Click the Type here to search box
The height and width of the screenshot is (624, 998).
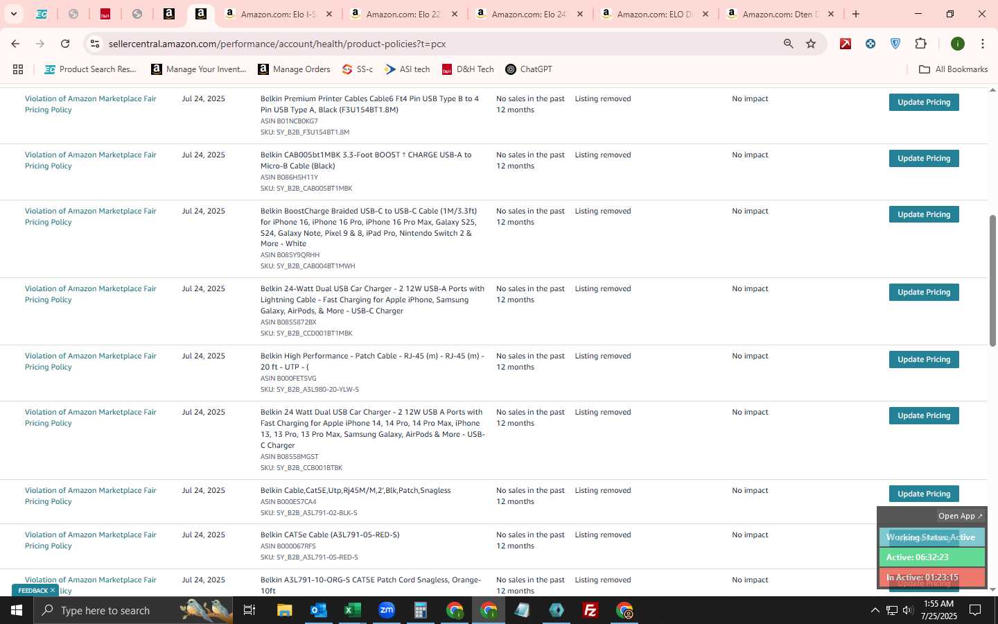pos(132,610)
